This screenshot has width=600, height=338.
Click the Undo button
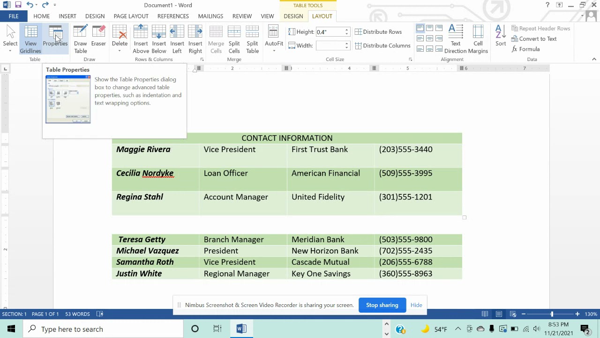click(30, 5)
